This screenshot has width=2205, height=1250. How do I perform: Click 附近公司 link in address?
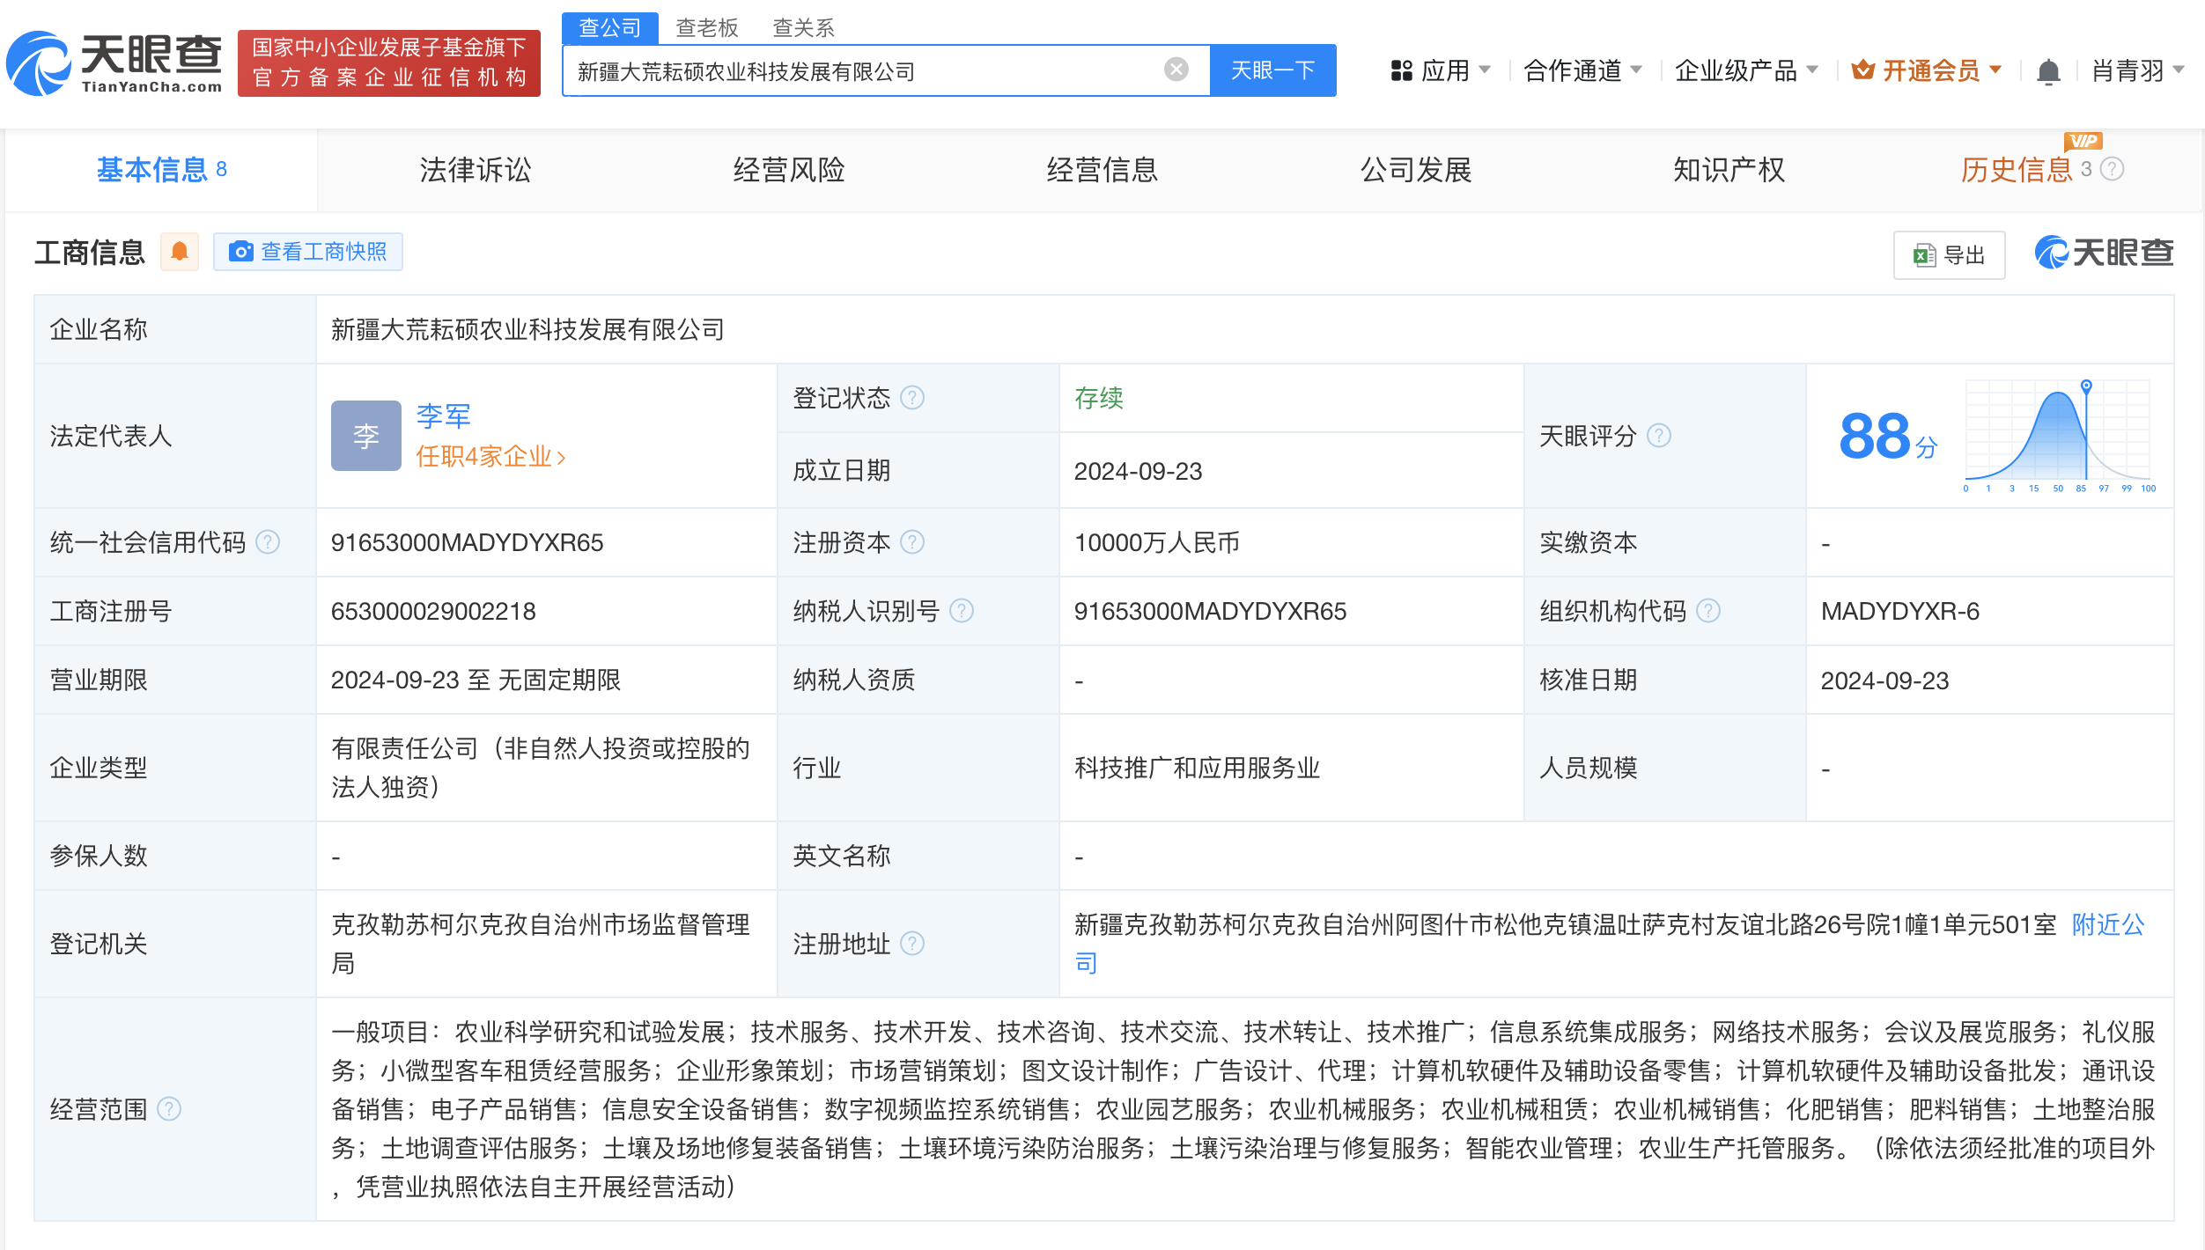[2108, 925]
